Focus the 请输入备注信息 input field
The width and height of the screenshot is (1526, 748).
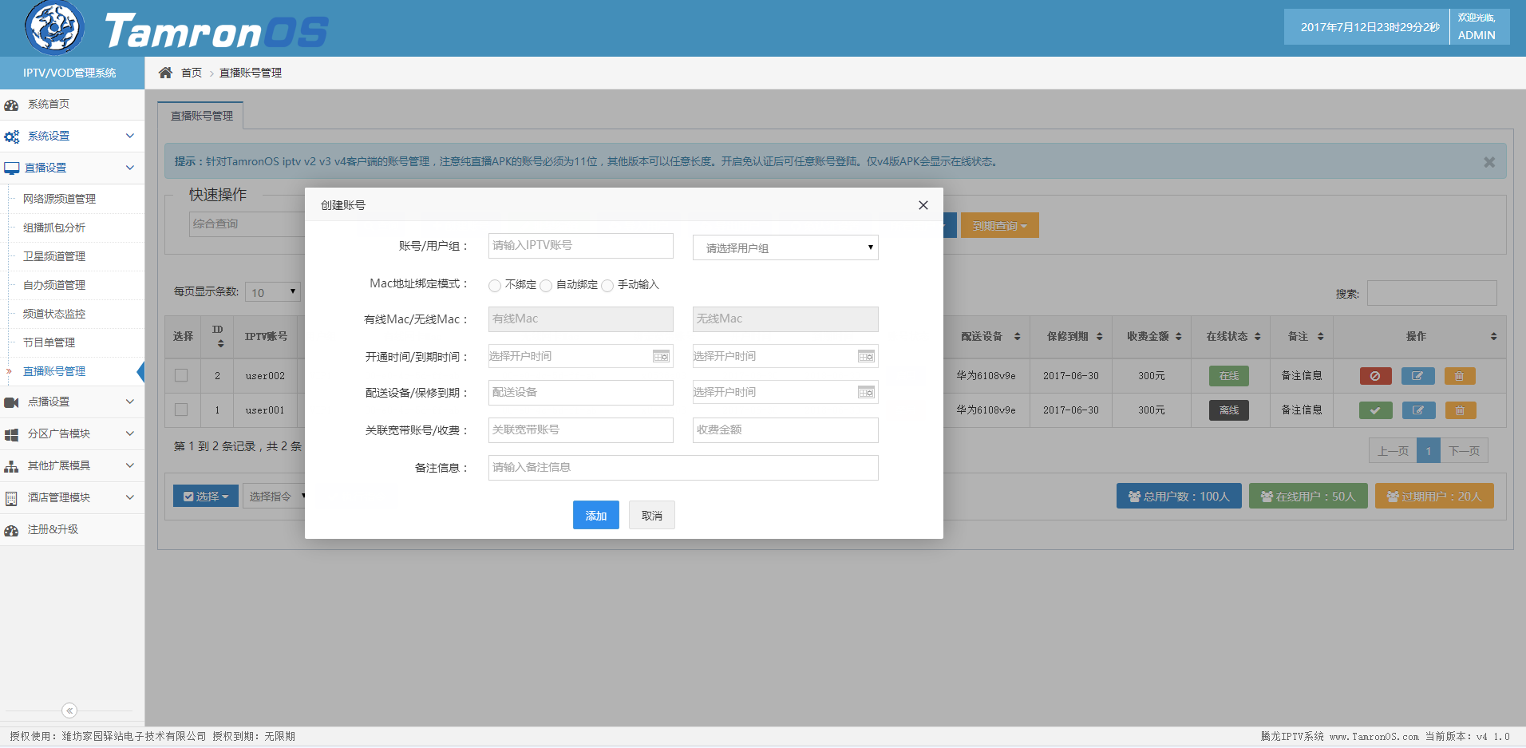point(683,468)
